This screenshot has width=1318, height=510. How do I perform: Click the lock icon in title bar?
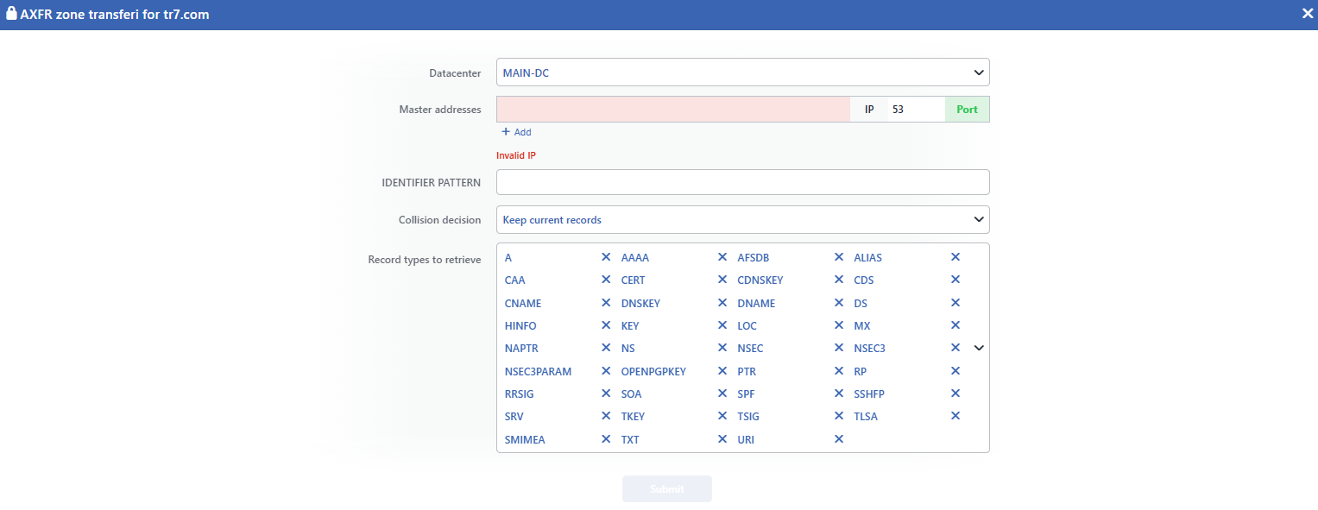11,13
